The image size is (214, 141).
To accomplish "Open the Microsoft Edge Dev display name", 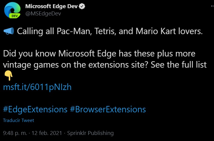I will click(x=51, y=6).
